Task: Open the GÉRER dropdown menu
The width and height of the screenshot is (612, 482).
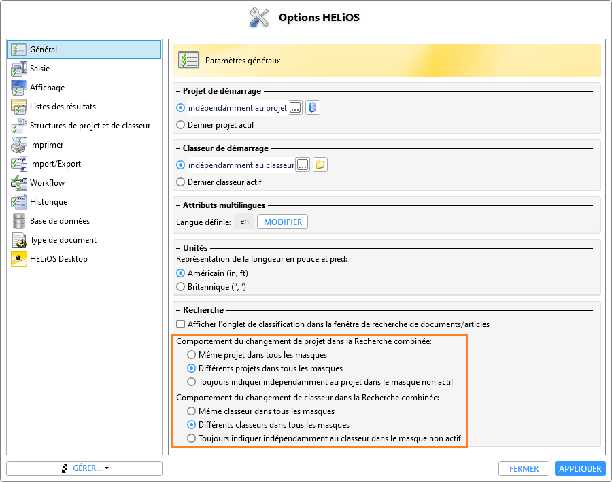Action: point(84,468)
